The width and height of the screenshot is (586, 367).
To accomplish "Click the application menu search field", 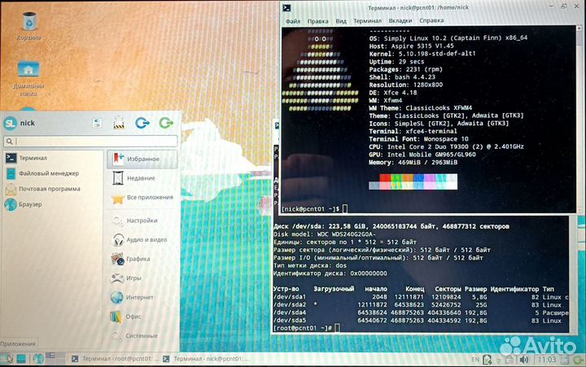I will (x=90, y=142).
